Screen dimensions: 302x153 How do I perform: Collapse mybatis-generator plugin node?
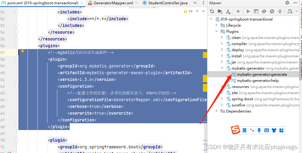click(x=222, y=68)
